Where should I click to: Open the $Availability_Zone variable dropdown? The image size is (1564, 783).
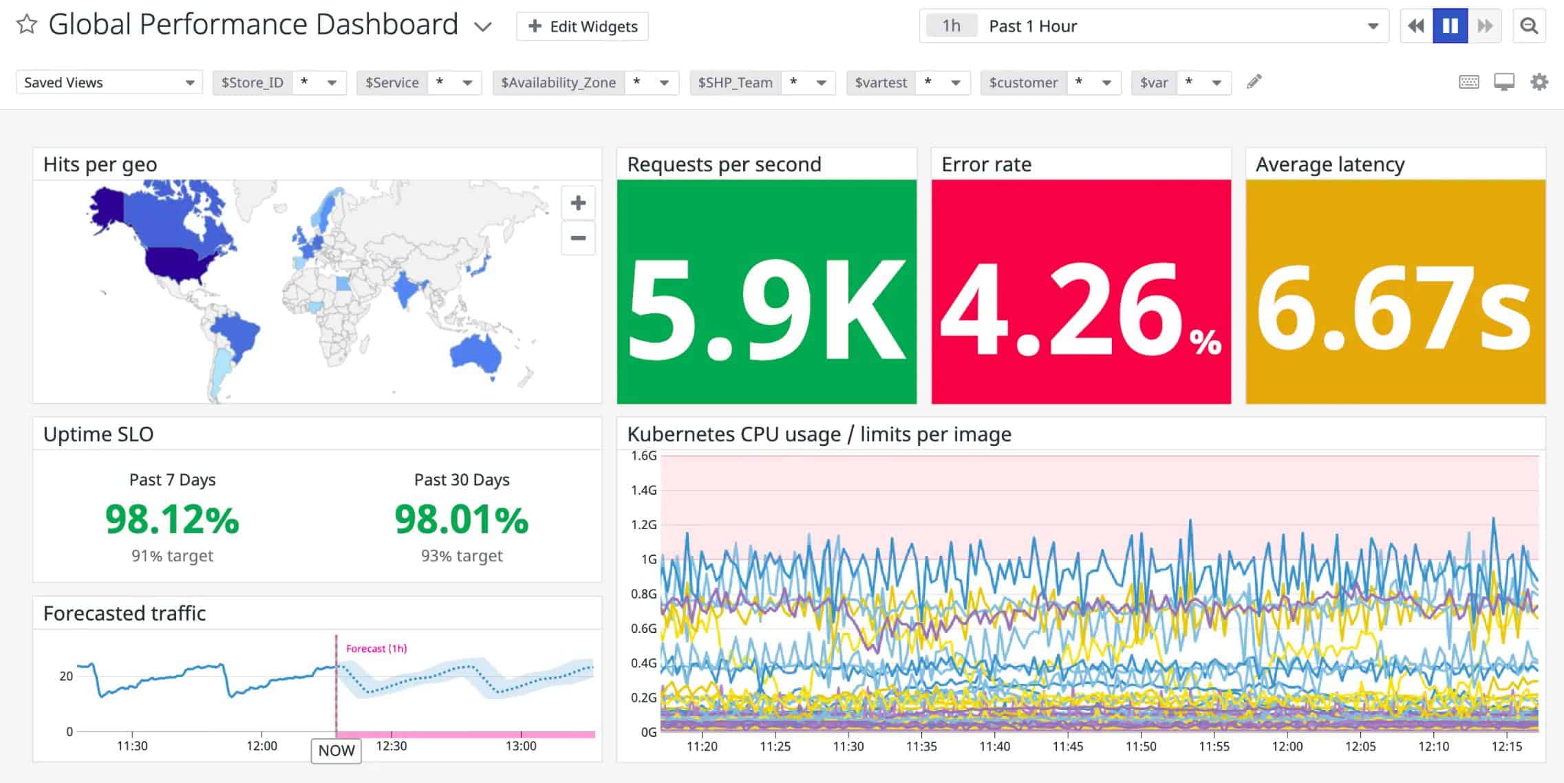(663, 82)
